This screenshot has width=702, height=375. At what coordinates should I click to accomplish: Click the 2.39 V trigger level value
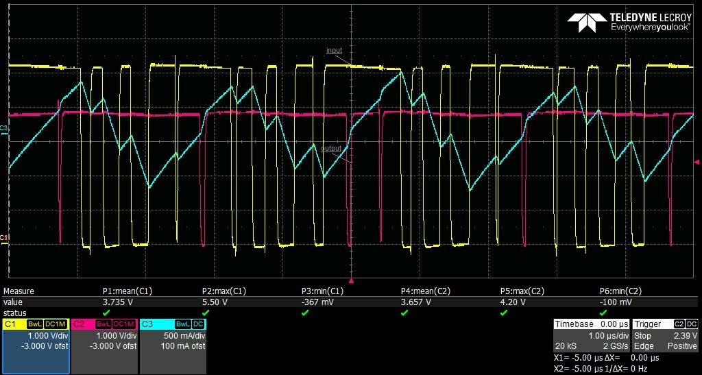pyautogui.click(x=685, y=335)
